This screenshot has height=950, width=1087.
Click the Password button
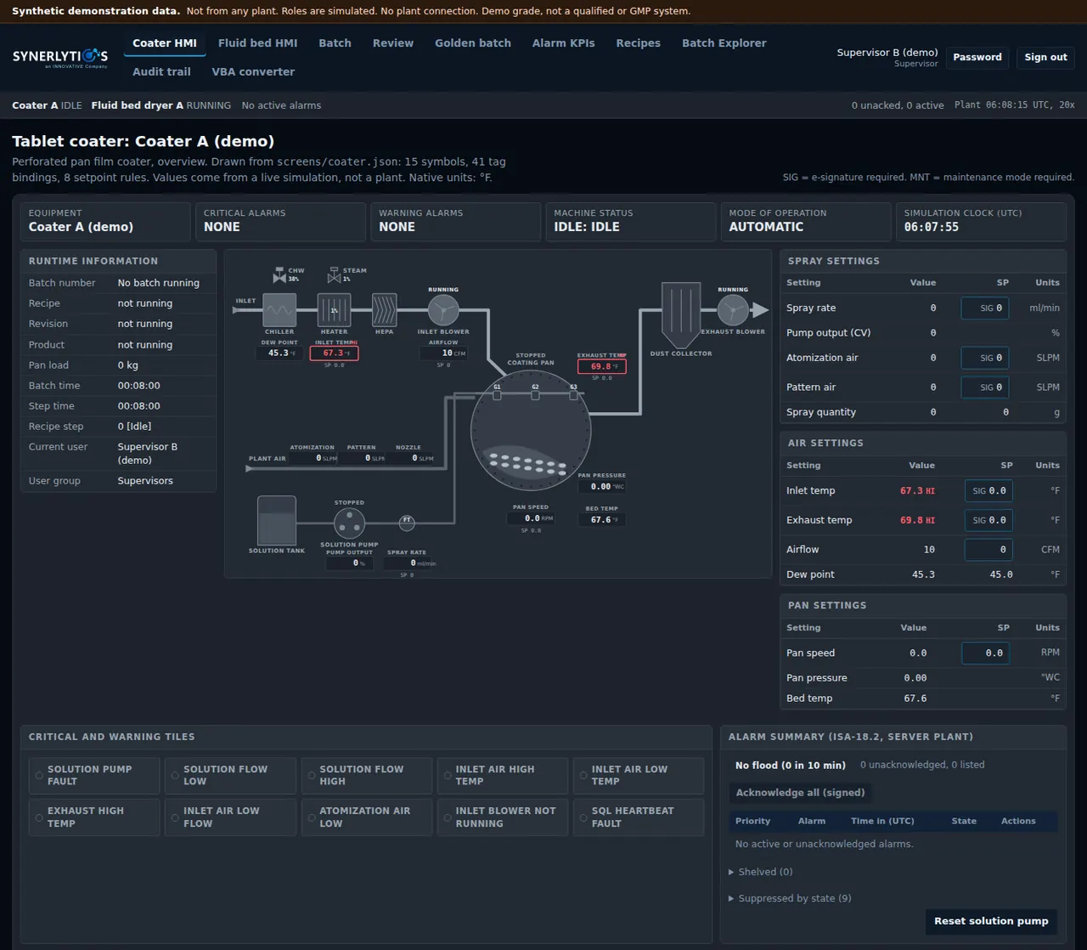pos(977,58)
